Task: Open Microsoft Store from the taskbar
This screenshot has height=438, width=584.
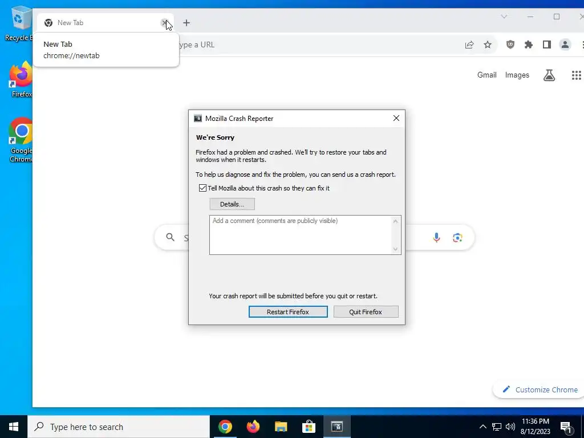Action: 309,427
